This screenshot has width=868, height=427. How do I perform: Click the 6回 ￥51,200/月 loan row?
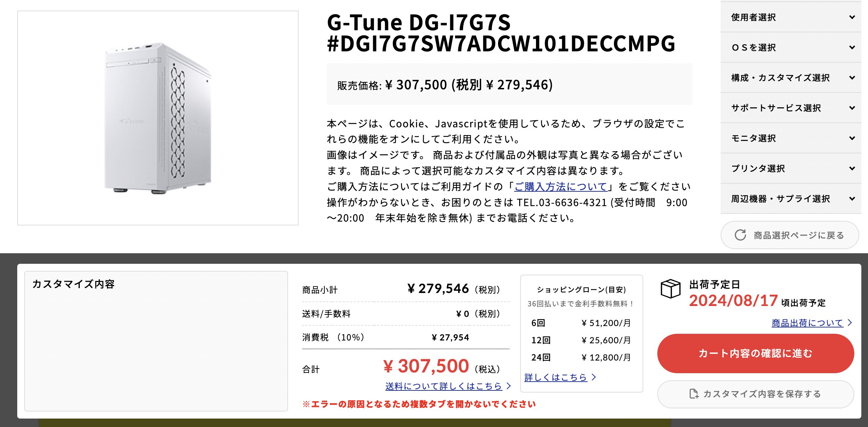click(581, 323)
